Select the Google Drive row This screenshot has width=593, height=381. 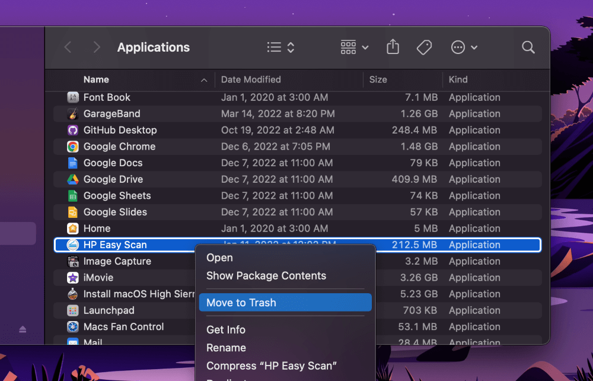113,179
